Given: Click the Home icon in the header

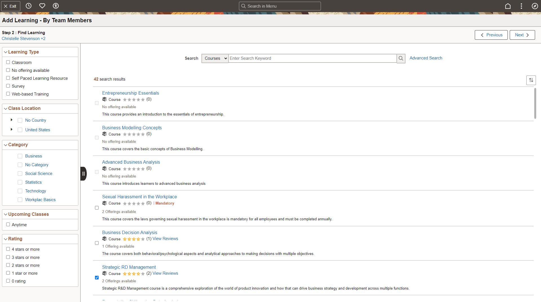Looking at the screenshot, I should coord(508,6).
